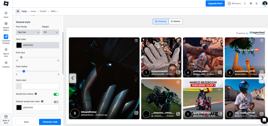Click the Refer & Earn gift icon

[x=6, y=117]
